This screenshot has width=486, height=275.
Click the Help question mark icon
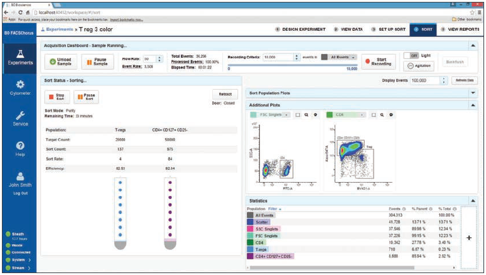point(20,146)
